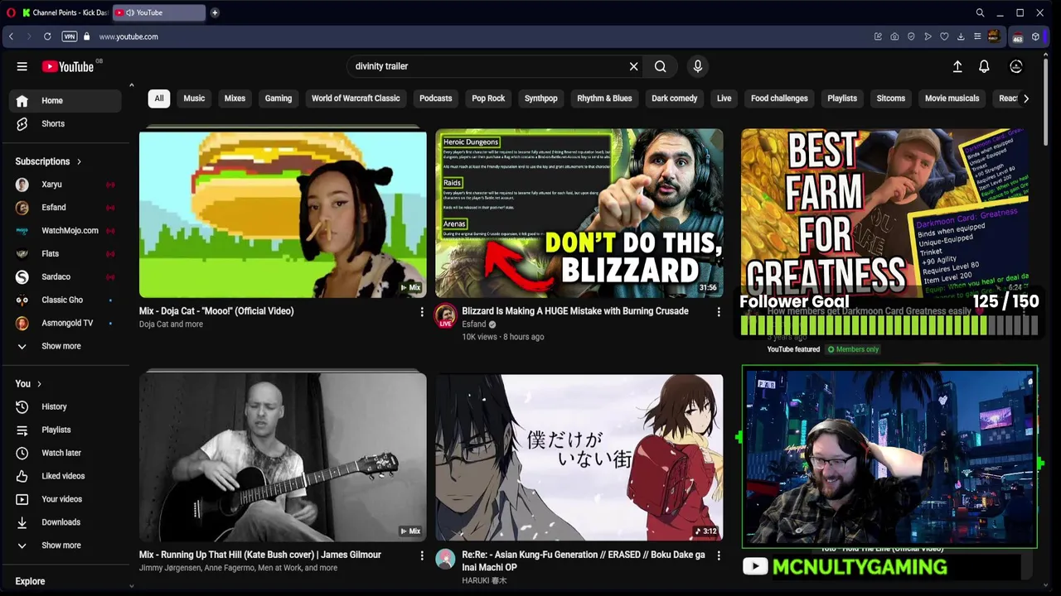Screen dimensions: 1061x596
Task: Expand the Subscriptions section chevron
Action: (x=80, y=161)
